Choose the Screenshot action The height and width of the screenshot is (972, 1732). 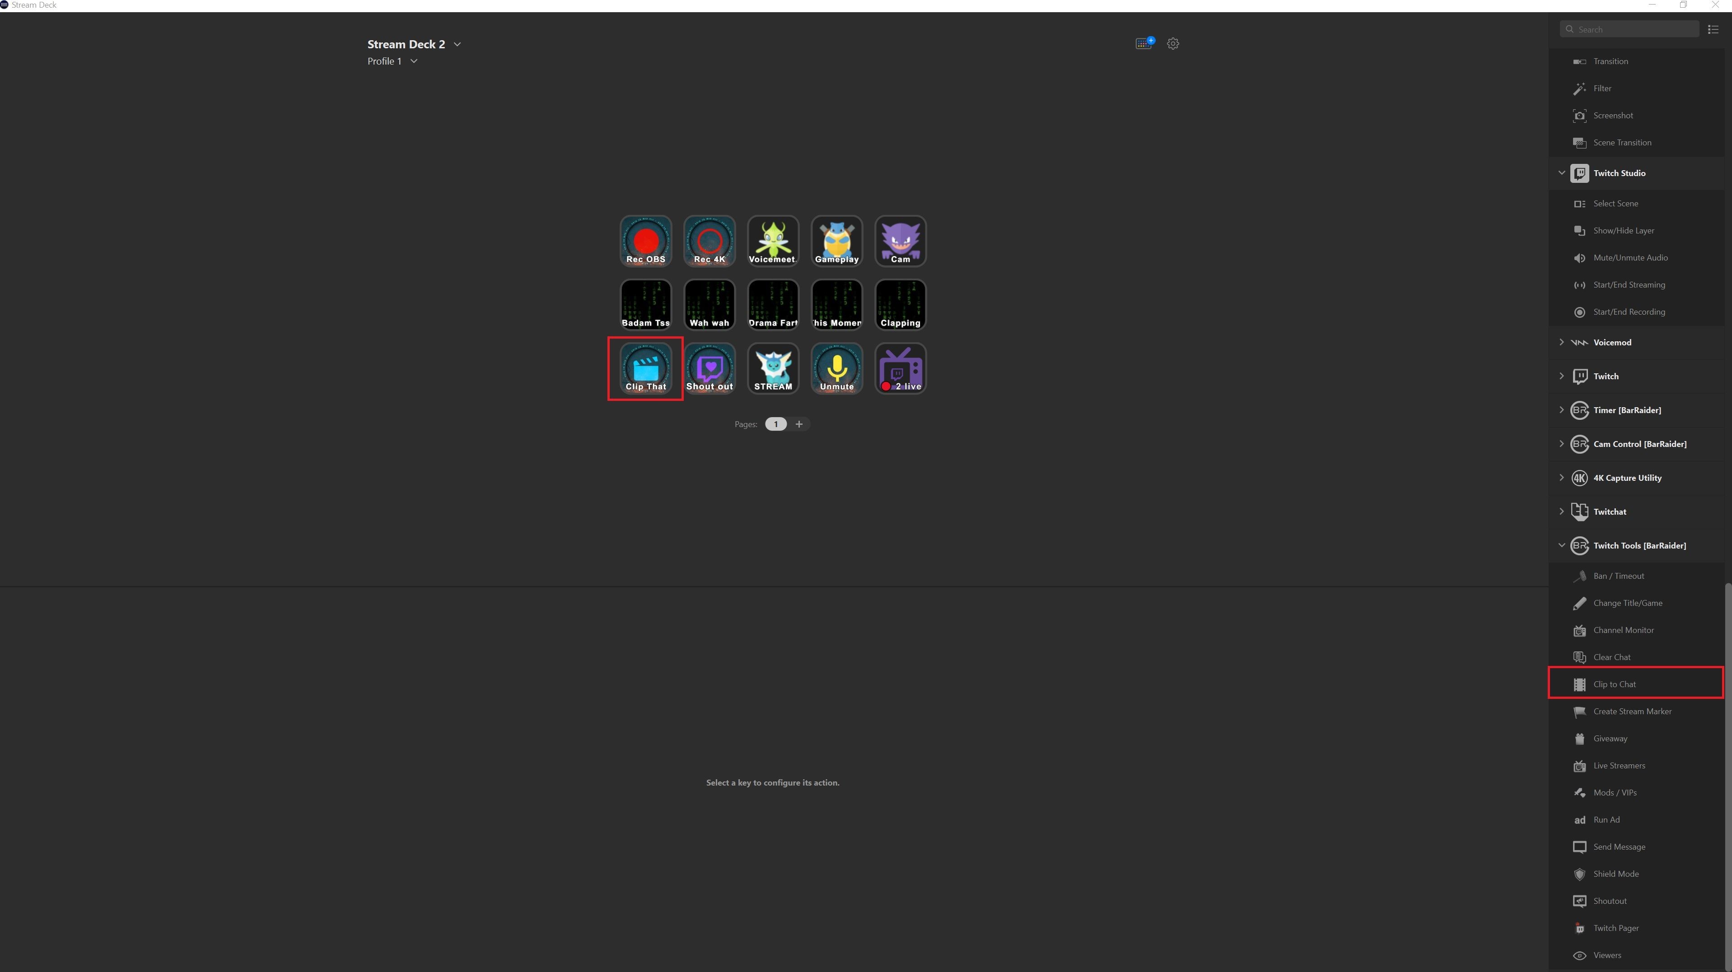pyautogui.click(x=1637, y=116)
